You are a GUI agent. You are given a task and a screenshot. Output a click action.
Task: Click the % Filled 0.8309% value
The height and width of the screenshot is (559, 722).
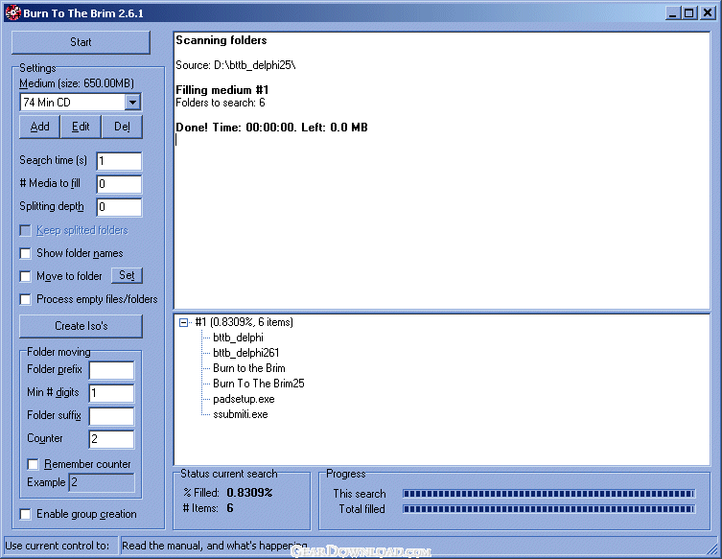click(249, 493)
